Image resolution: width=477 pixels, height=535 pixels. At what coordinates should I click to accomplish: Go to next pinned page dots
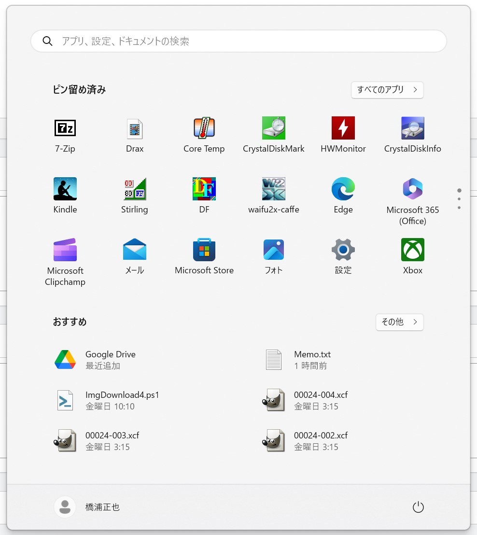459,199
